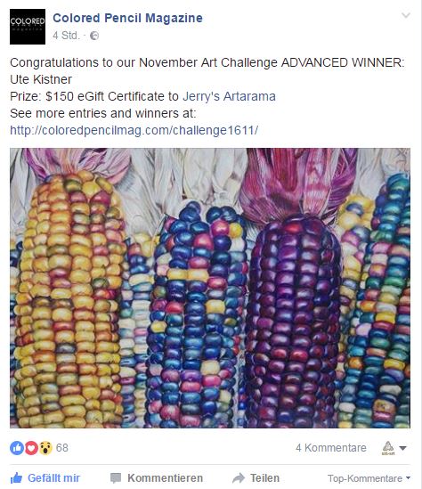
Task: Click the public globe privacy icon
Action: click(94, 36)
